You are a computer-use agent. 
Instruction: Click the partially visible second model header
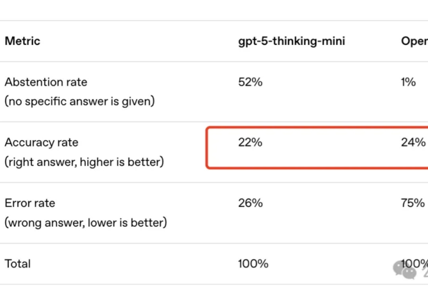(415, 41)
